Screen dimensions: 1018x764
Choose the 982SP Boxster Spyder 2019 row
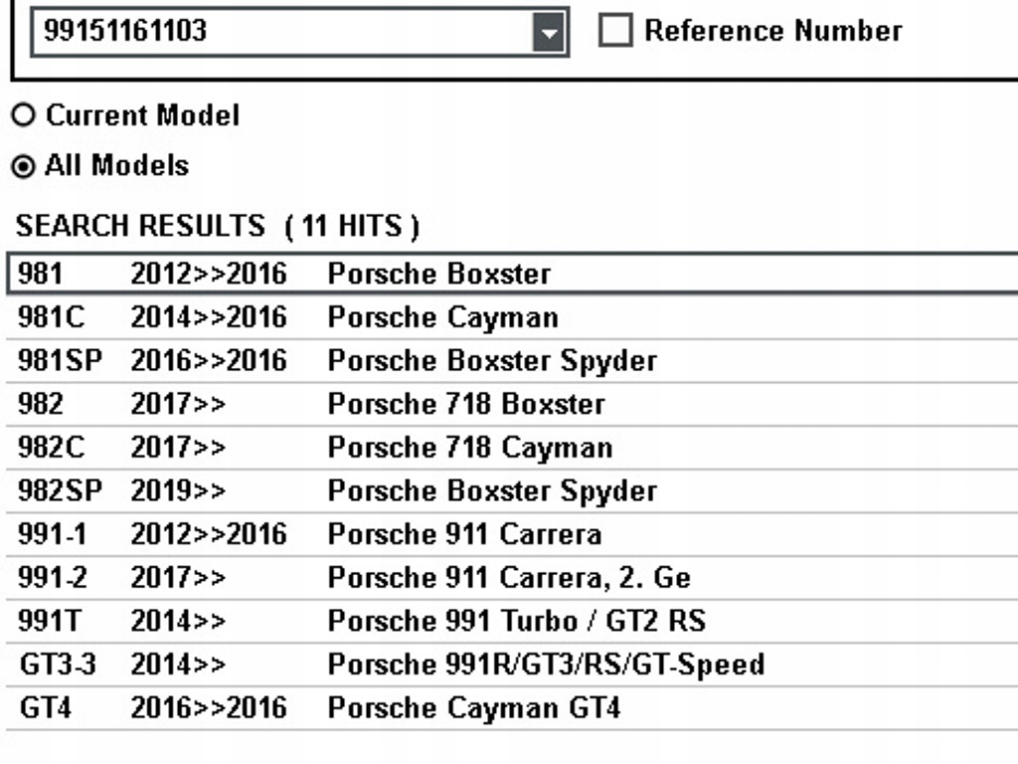[x=491, y=491]
